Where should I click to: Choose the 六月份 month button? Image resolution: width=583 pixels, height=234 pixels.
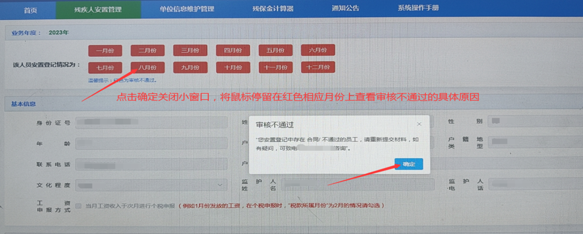pyautogui.click(x=318, y=50)
